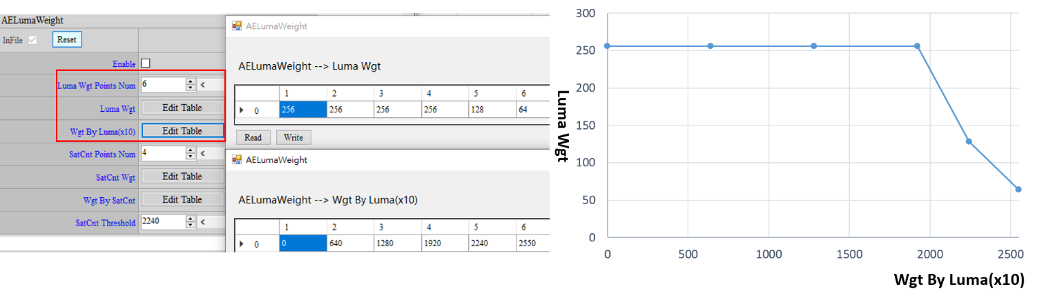Viewport: 1044px width, 300px height.
Task: Select row 0 arrow in Wgt By Luma table
Action: (241, 243)
